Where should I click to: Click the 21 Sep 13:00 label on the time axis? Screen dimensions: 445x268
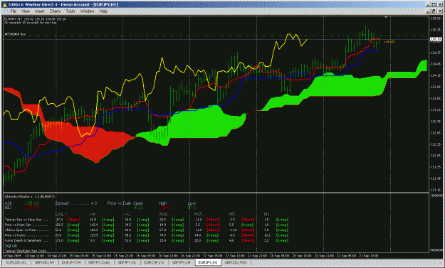(369, 256)
